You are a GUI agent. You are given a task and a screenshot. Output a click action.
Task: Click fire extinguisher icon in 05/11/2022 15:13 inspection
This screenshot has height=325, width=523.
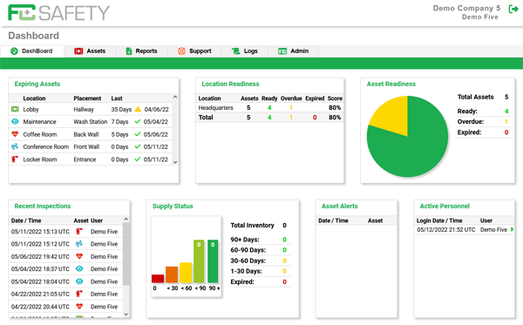pyautogui.click(x=79, y=231)
